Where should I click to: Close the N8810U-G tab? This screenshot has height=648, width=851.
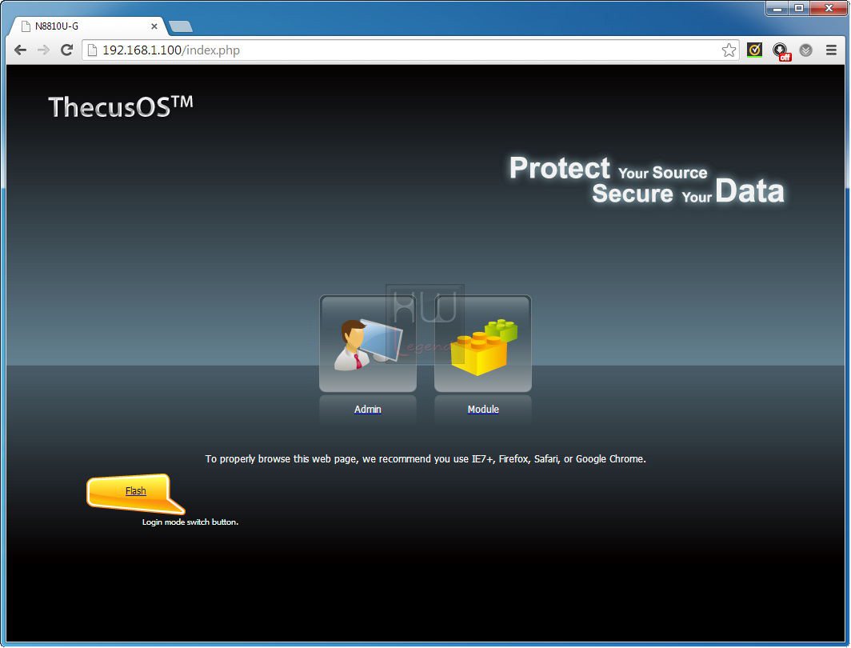tap(154, 26)
